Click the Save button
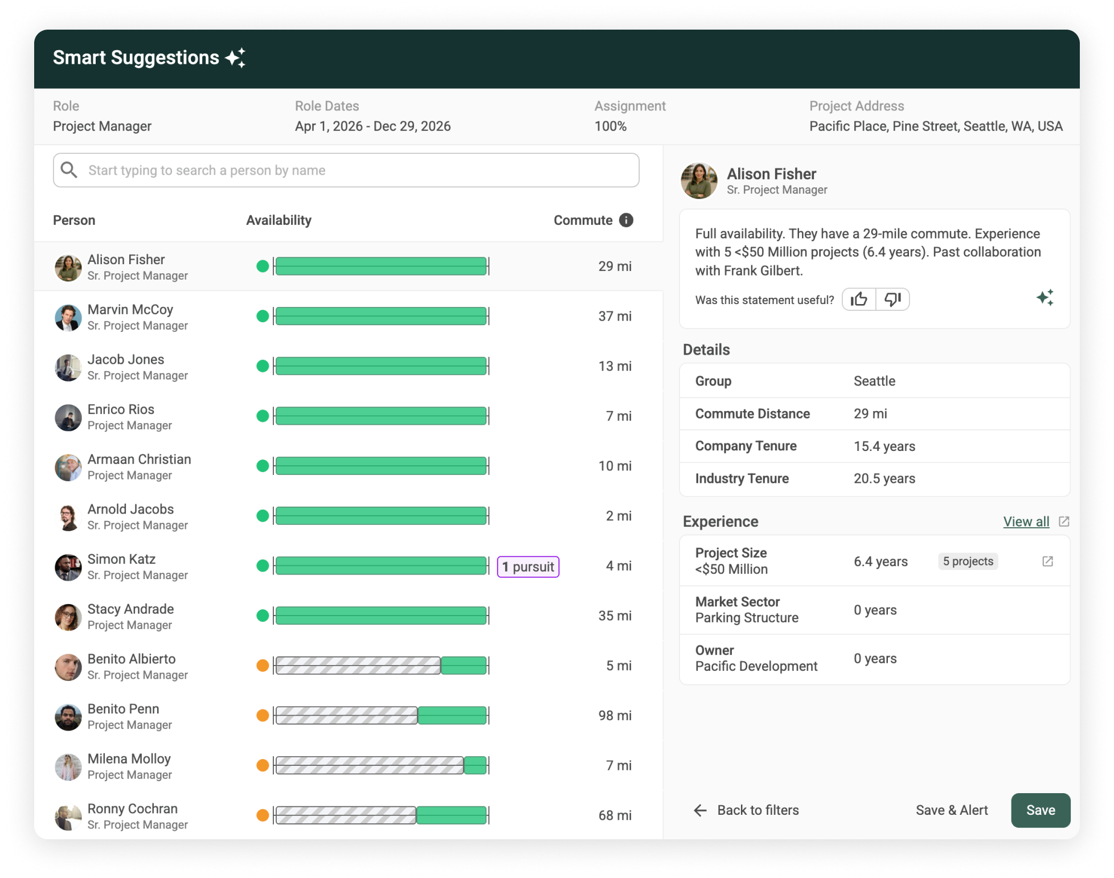 coord(1040,810)
